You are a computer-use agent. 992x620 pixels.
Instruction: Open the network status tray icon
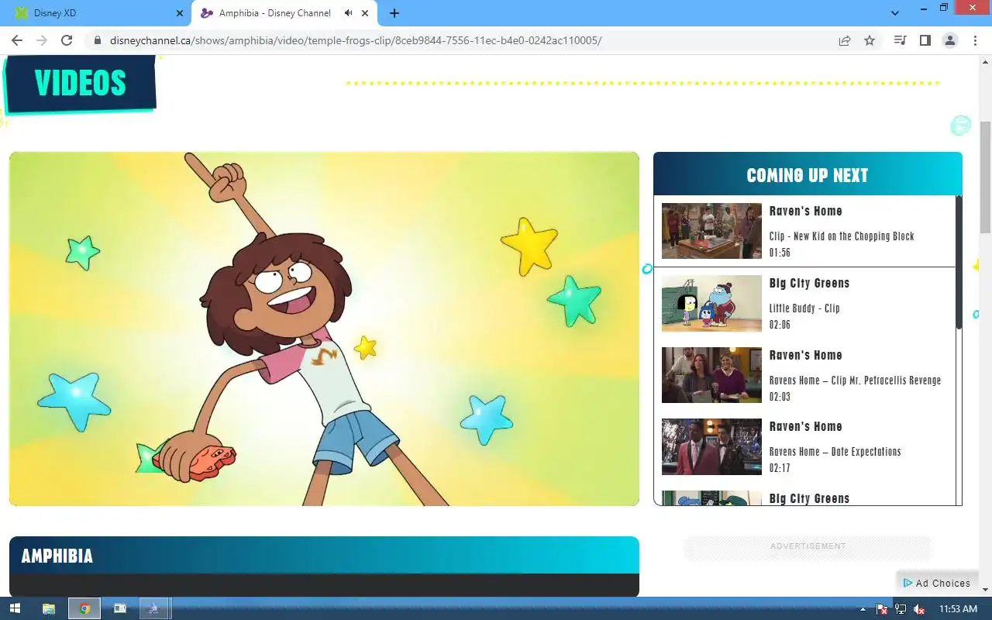click(x=901, y=609)
